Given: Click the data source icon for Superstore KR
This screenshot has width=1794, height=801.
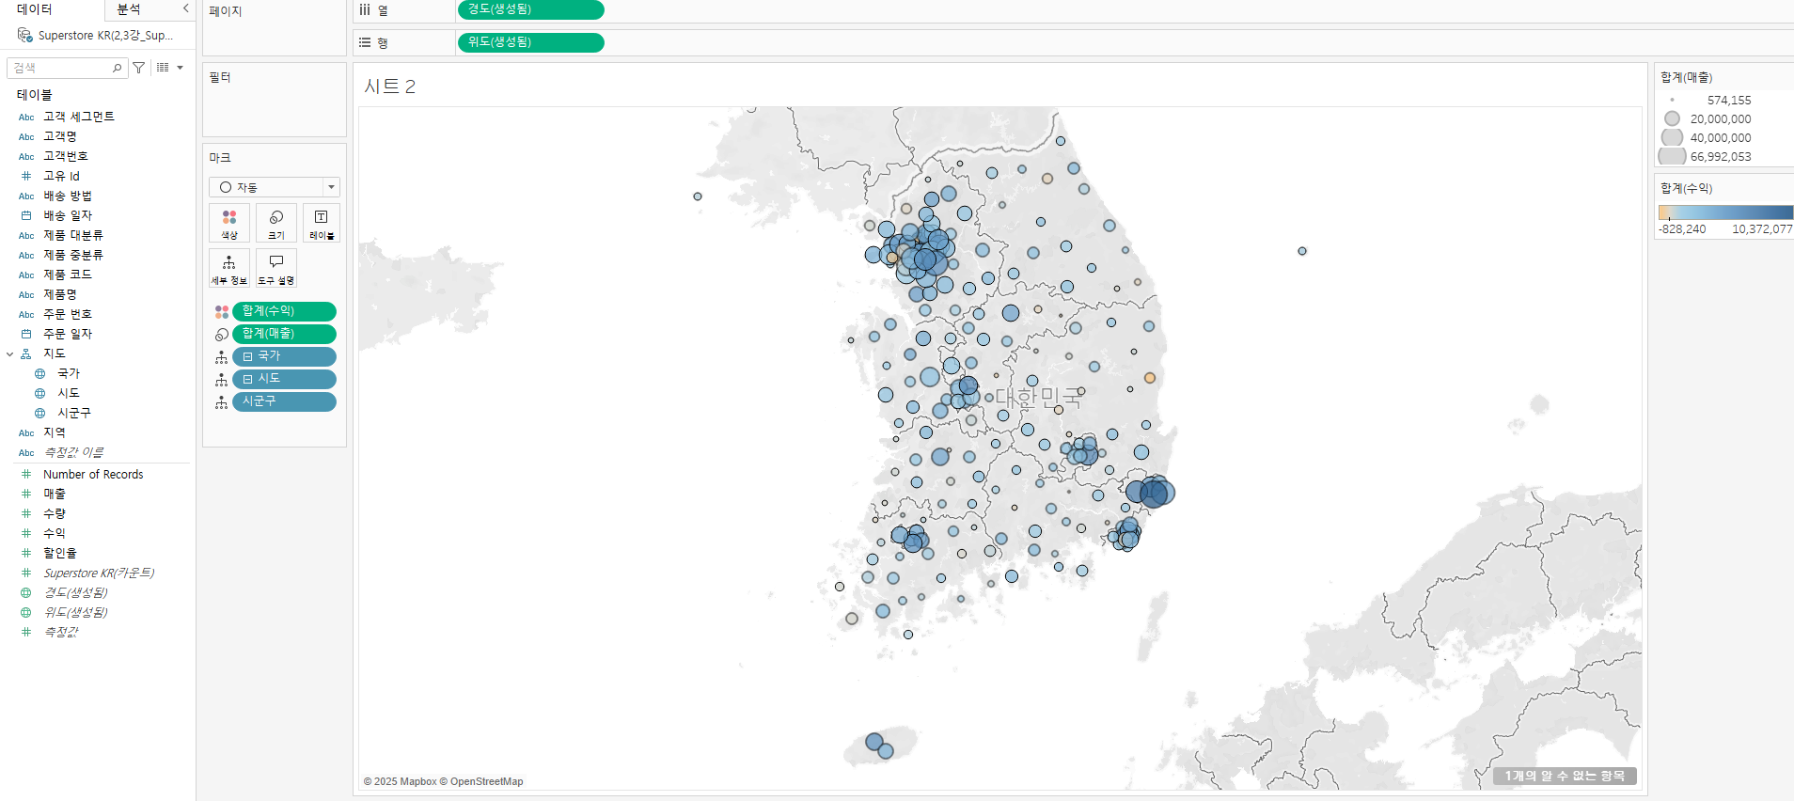Looking at the screenshot, I should click(25, 35).
